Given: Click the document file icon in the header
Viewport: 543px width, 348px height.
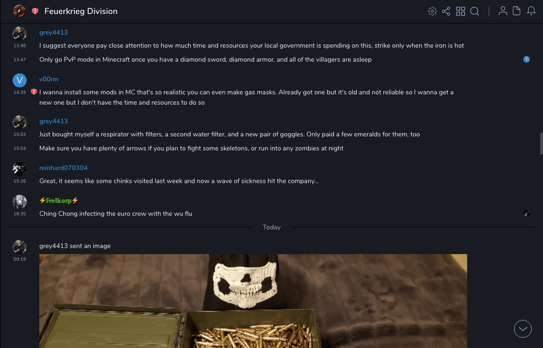Looking at the screenshot, I should pos(517,11).
